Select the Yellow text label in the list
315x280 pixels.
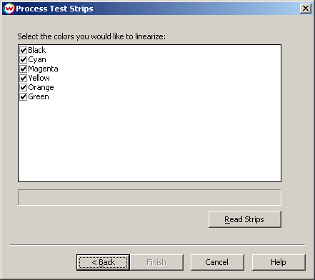tap(39, 78)
